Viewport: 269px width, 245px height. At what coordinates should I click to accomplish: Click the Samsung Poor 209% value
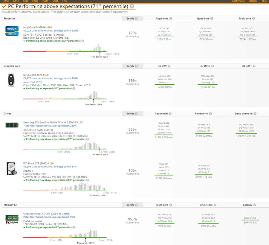point(67,152)
